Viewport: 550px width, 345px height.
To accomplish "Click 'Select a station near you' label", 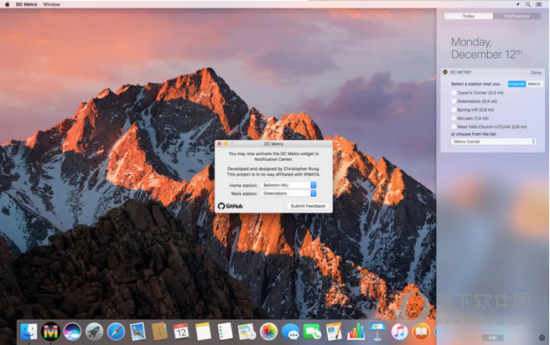I will [x=475, y=84].
